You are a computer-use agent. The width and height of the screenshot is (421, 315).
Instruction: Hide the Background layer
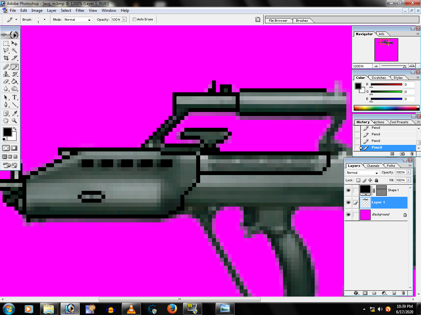pos(348,214)
